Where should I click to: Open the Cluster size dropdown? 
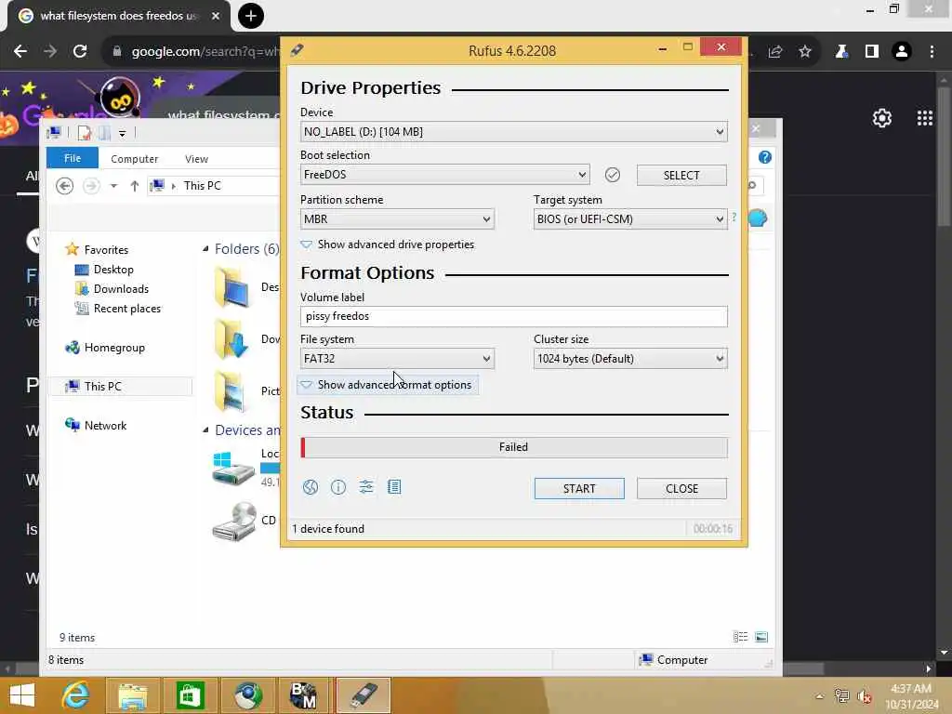point(630,359)
